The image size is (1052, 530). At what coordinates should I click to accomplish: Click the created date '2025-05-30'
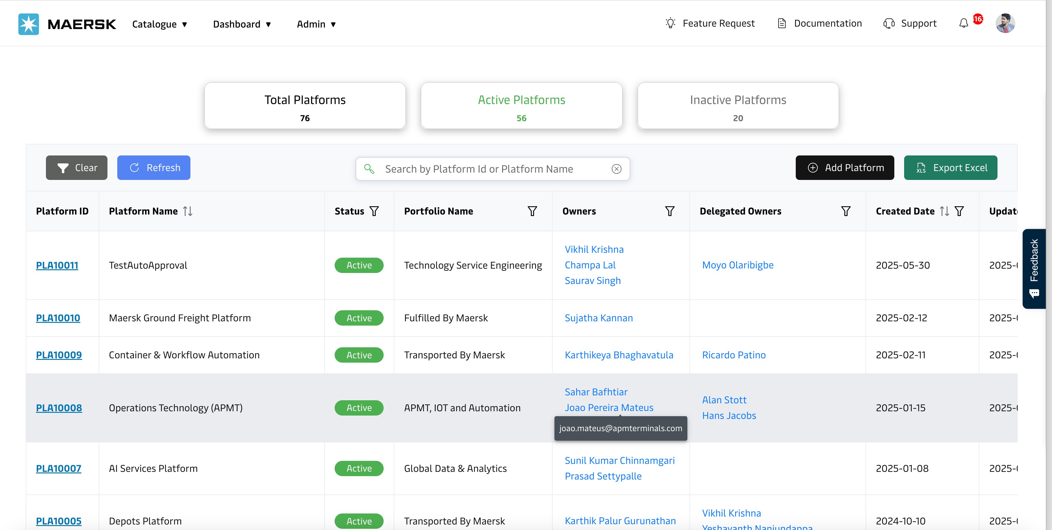point(903,265)
